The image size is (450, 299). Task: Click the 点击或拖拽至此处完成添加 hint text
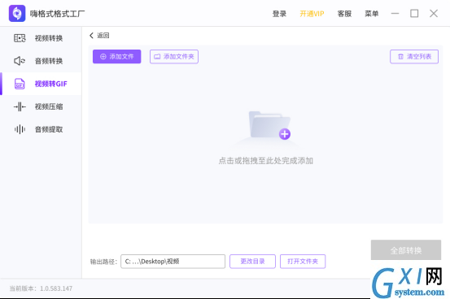(266, 161)
